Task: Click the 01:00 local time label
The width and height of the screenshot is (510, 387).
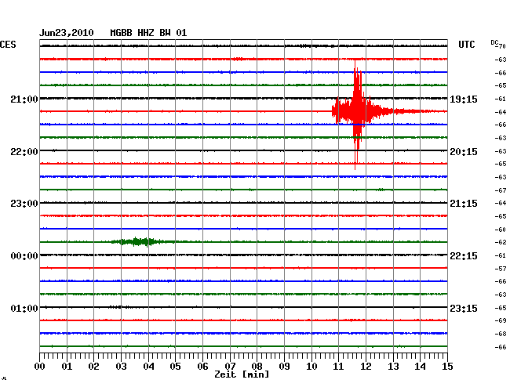Action: 24,308
